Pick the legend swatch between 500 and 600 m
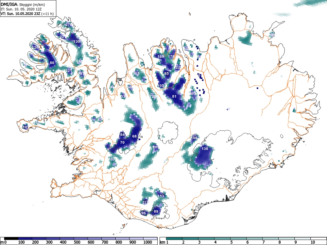Screen dimensions: 327x245 pos(81,238)
